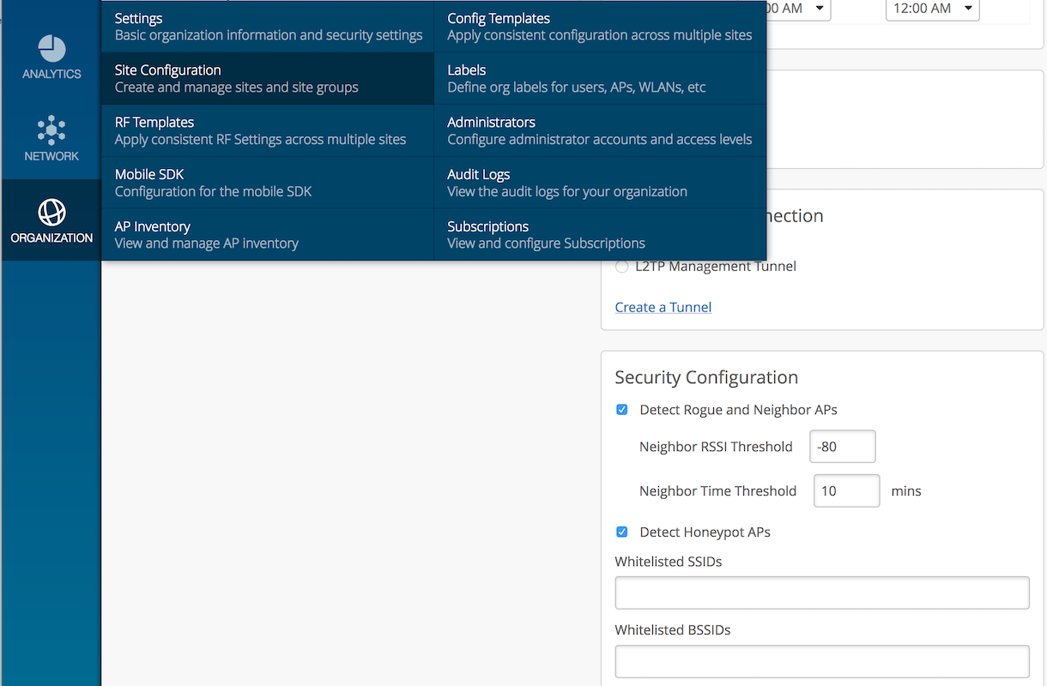
Task: Toggle the Detect Honeypot APs checkbox
Action: click(x=622, y=533)
